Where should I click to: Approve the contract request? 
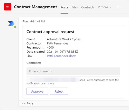37,91
